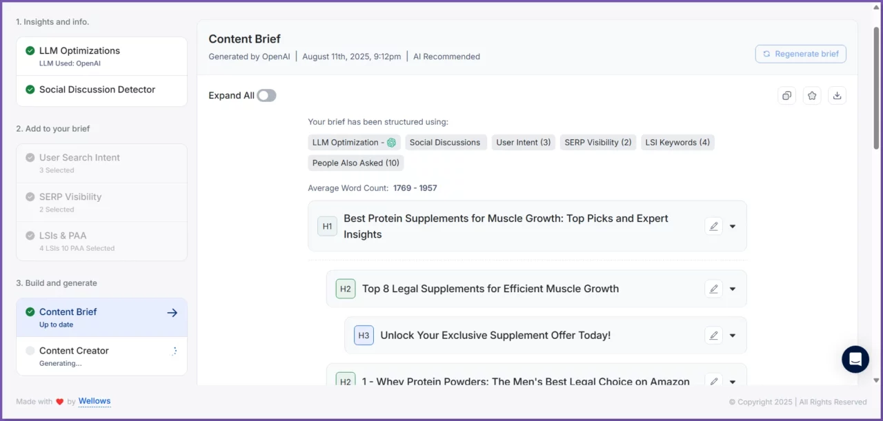Image resolution: width=883 pixels, height=421 pixels.
Task: Click the LLM Optimizations green checkmark
Action: [30, 51]
